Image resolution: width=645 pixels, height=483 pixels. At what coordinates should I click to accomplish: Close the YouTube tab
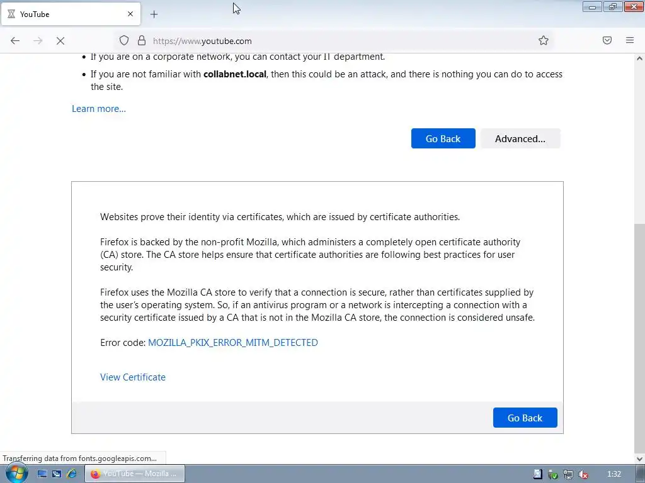130,14
